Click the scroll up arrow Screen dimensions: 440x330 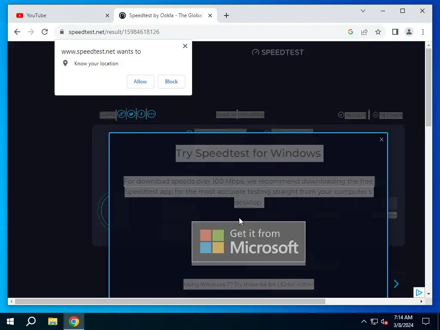point(428,45)
